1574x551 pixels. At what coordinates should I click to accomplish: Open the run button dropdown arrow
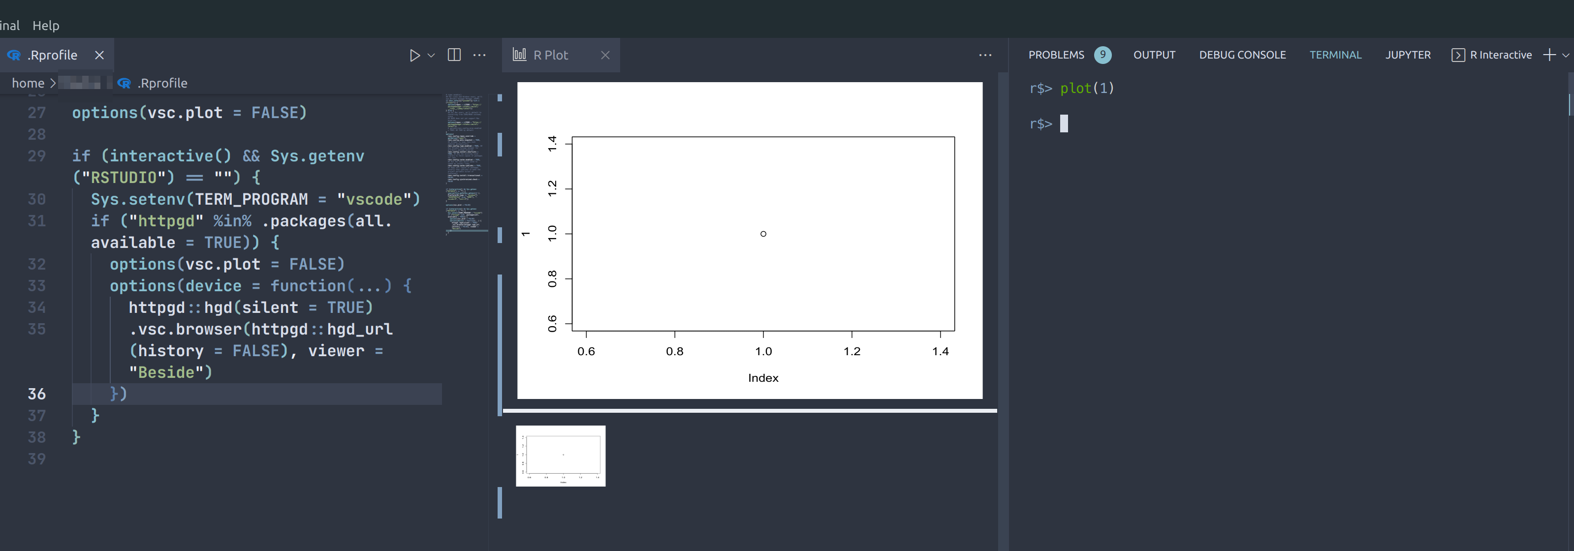[x=431, y=55]
